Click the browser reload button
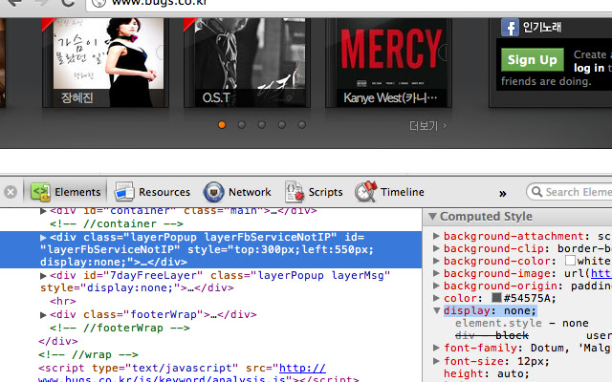 69,3
